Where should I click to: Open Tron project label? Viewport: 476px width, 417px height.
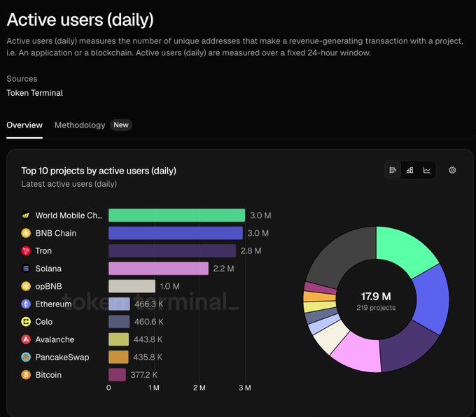tap(43, 251)
